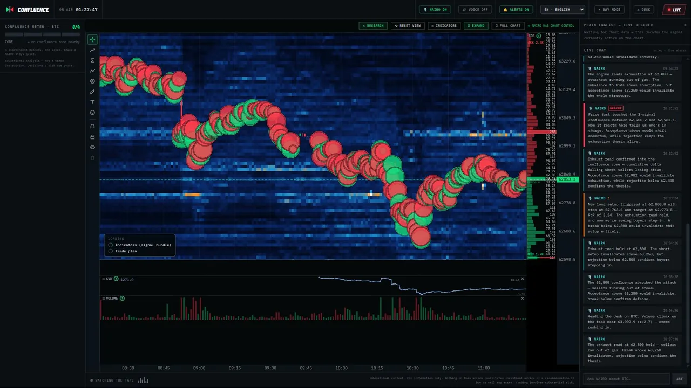Select the crosshair cursor tool
This screenshot has height=388, width=691.
click(92, 39)
